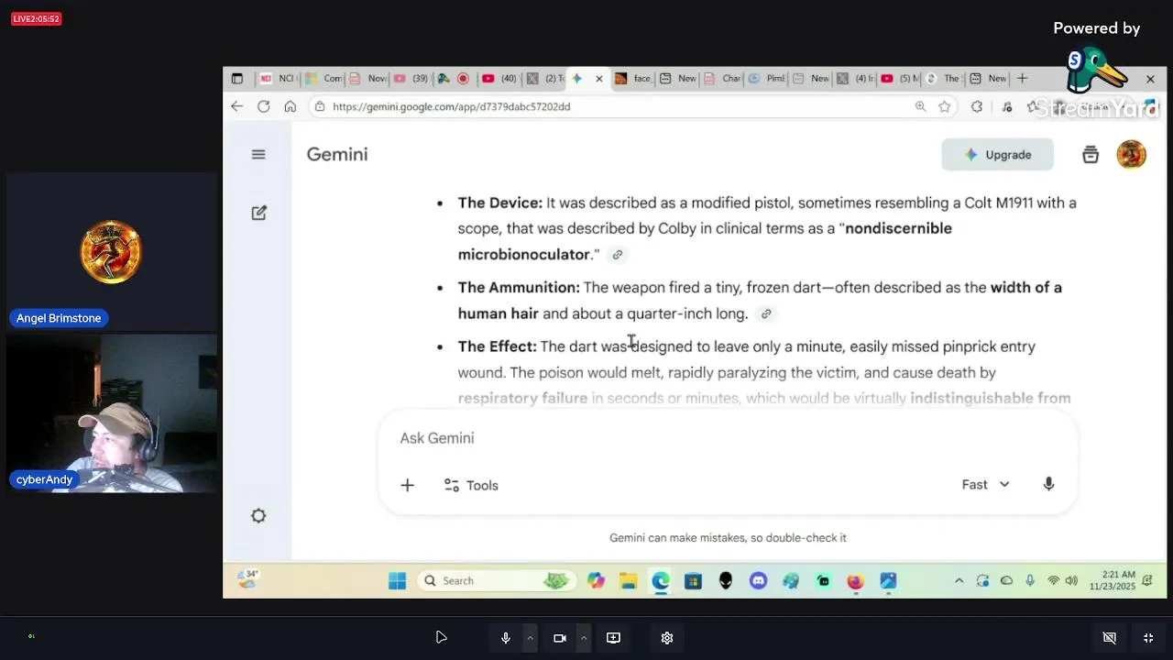Select the Angel Brimstone participant tile
The width and height of the screenshot is (1173, 660).
(x=112, y=252)
